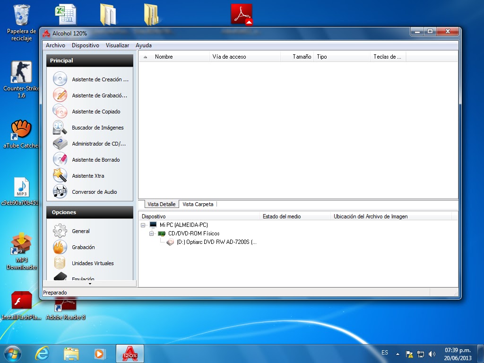Open the Unidades Virtuales disc stack icon
Image resolution: width=484 pixels, height=363 pixels.
(x=60, y=263)
